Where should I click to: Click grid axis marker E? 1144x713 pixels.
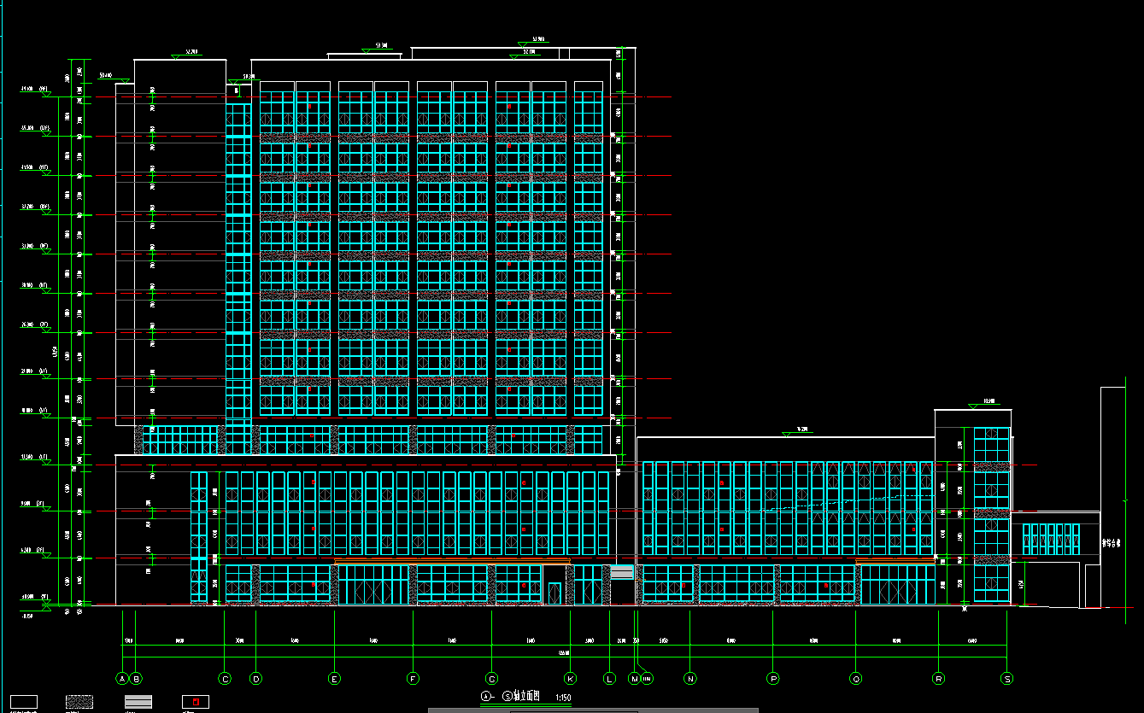(334, 679)
